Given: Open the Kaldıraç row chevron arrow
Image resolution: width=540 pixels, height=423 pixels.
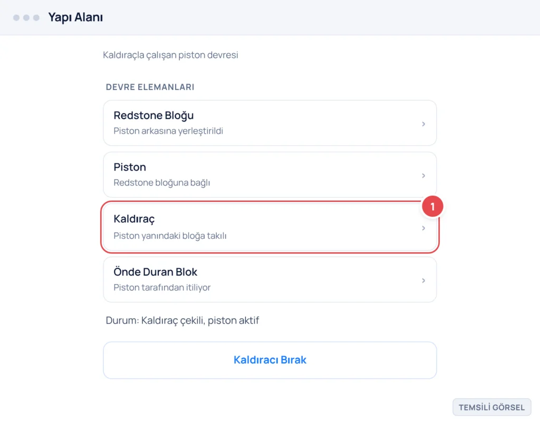Looking at the screenshot, I should pos(423,228).
